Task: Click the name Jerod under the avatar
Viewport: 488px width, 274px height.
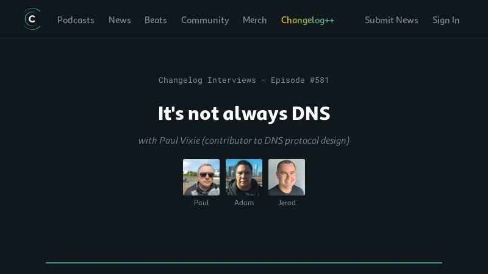Action: tap(287, 203)
